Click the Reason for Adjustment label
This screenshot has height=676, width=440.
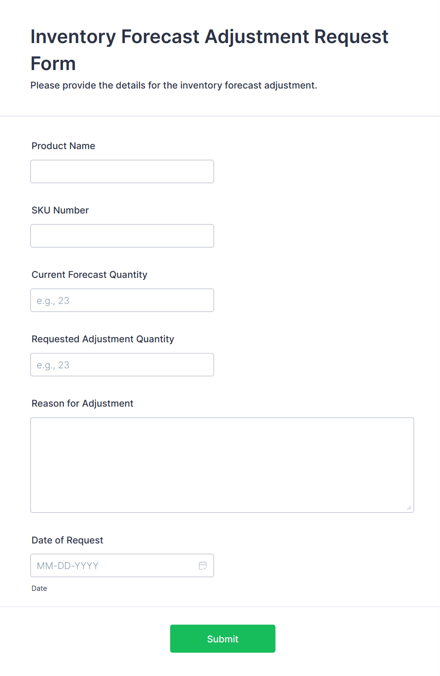pyautogui.click(x=82, y=403)
